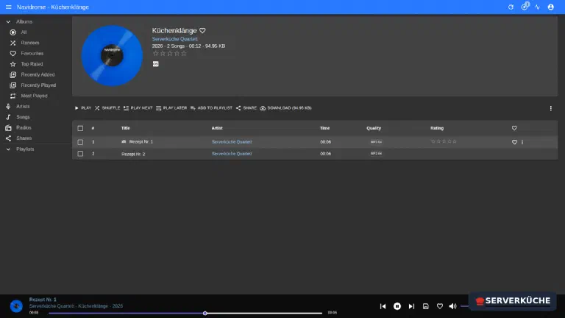Click the Artist column header

click(x=217, y=128)
